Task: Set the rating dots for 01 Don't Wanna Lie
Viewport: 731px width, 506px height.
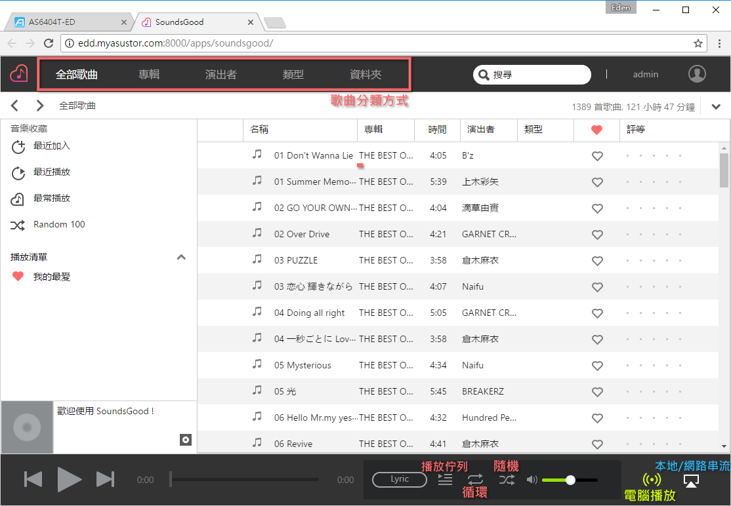Action: 654,156
